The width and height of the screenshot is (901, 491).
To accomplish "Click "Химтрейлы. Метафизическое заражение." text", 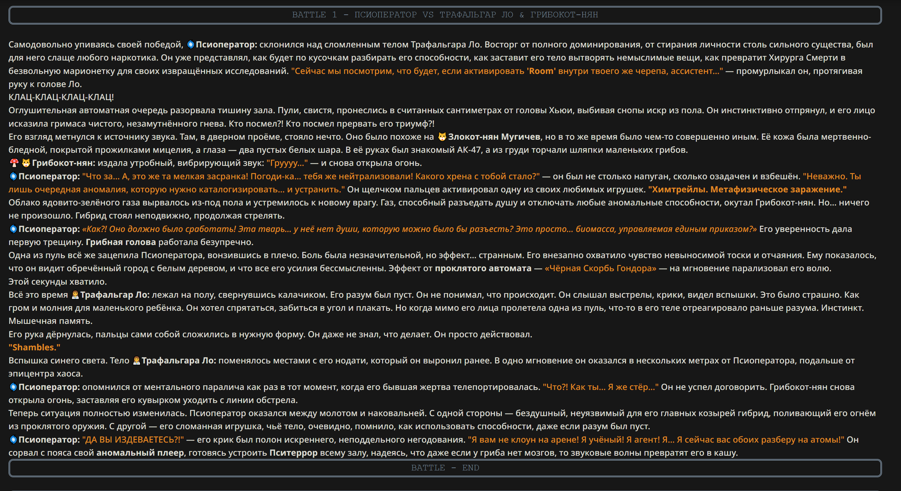I will [748, 189].
